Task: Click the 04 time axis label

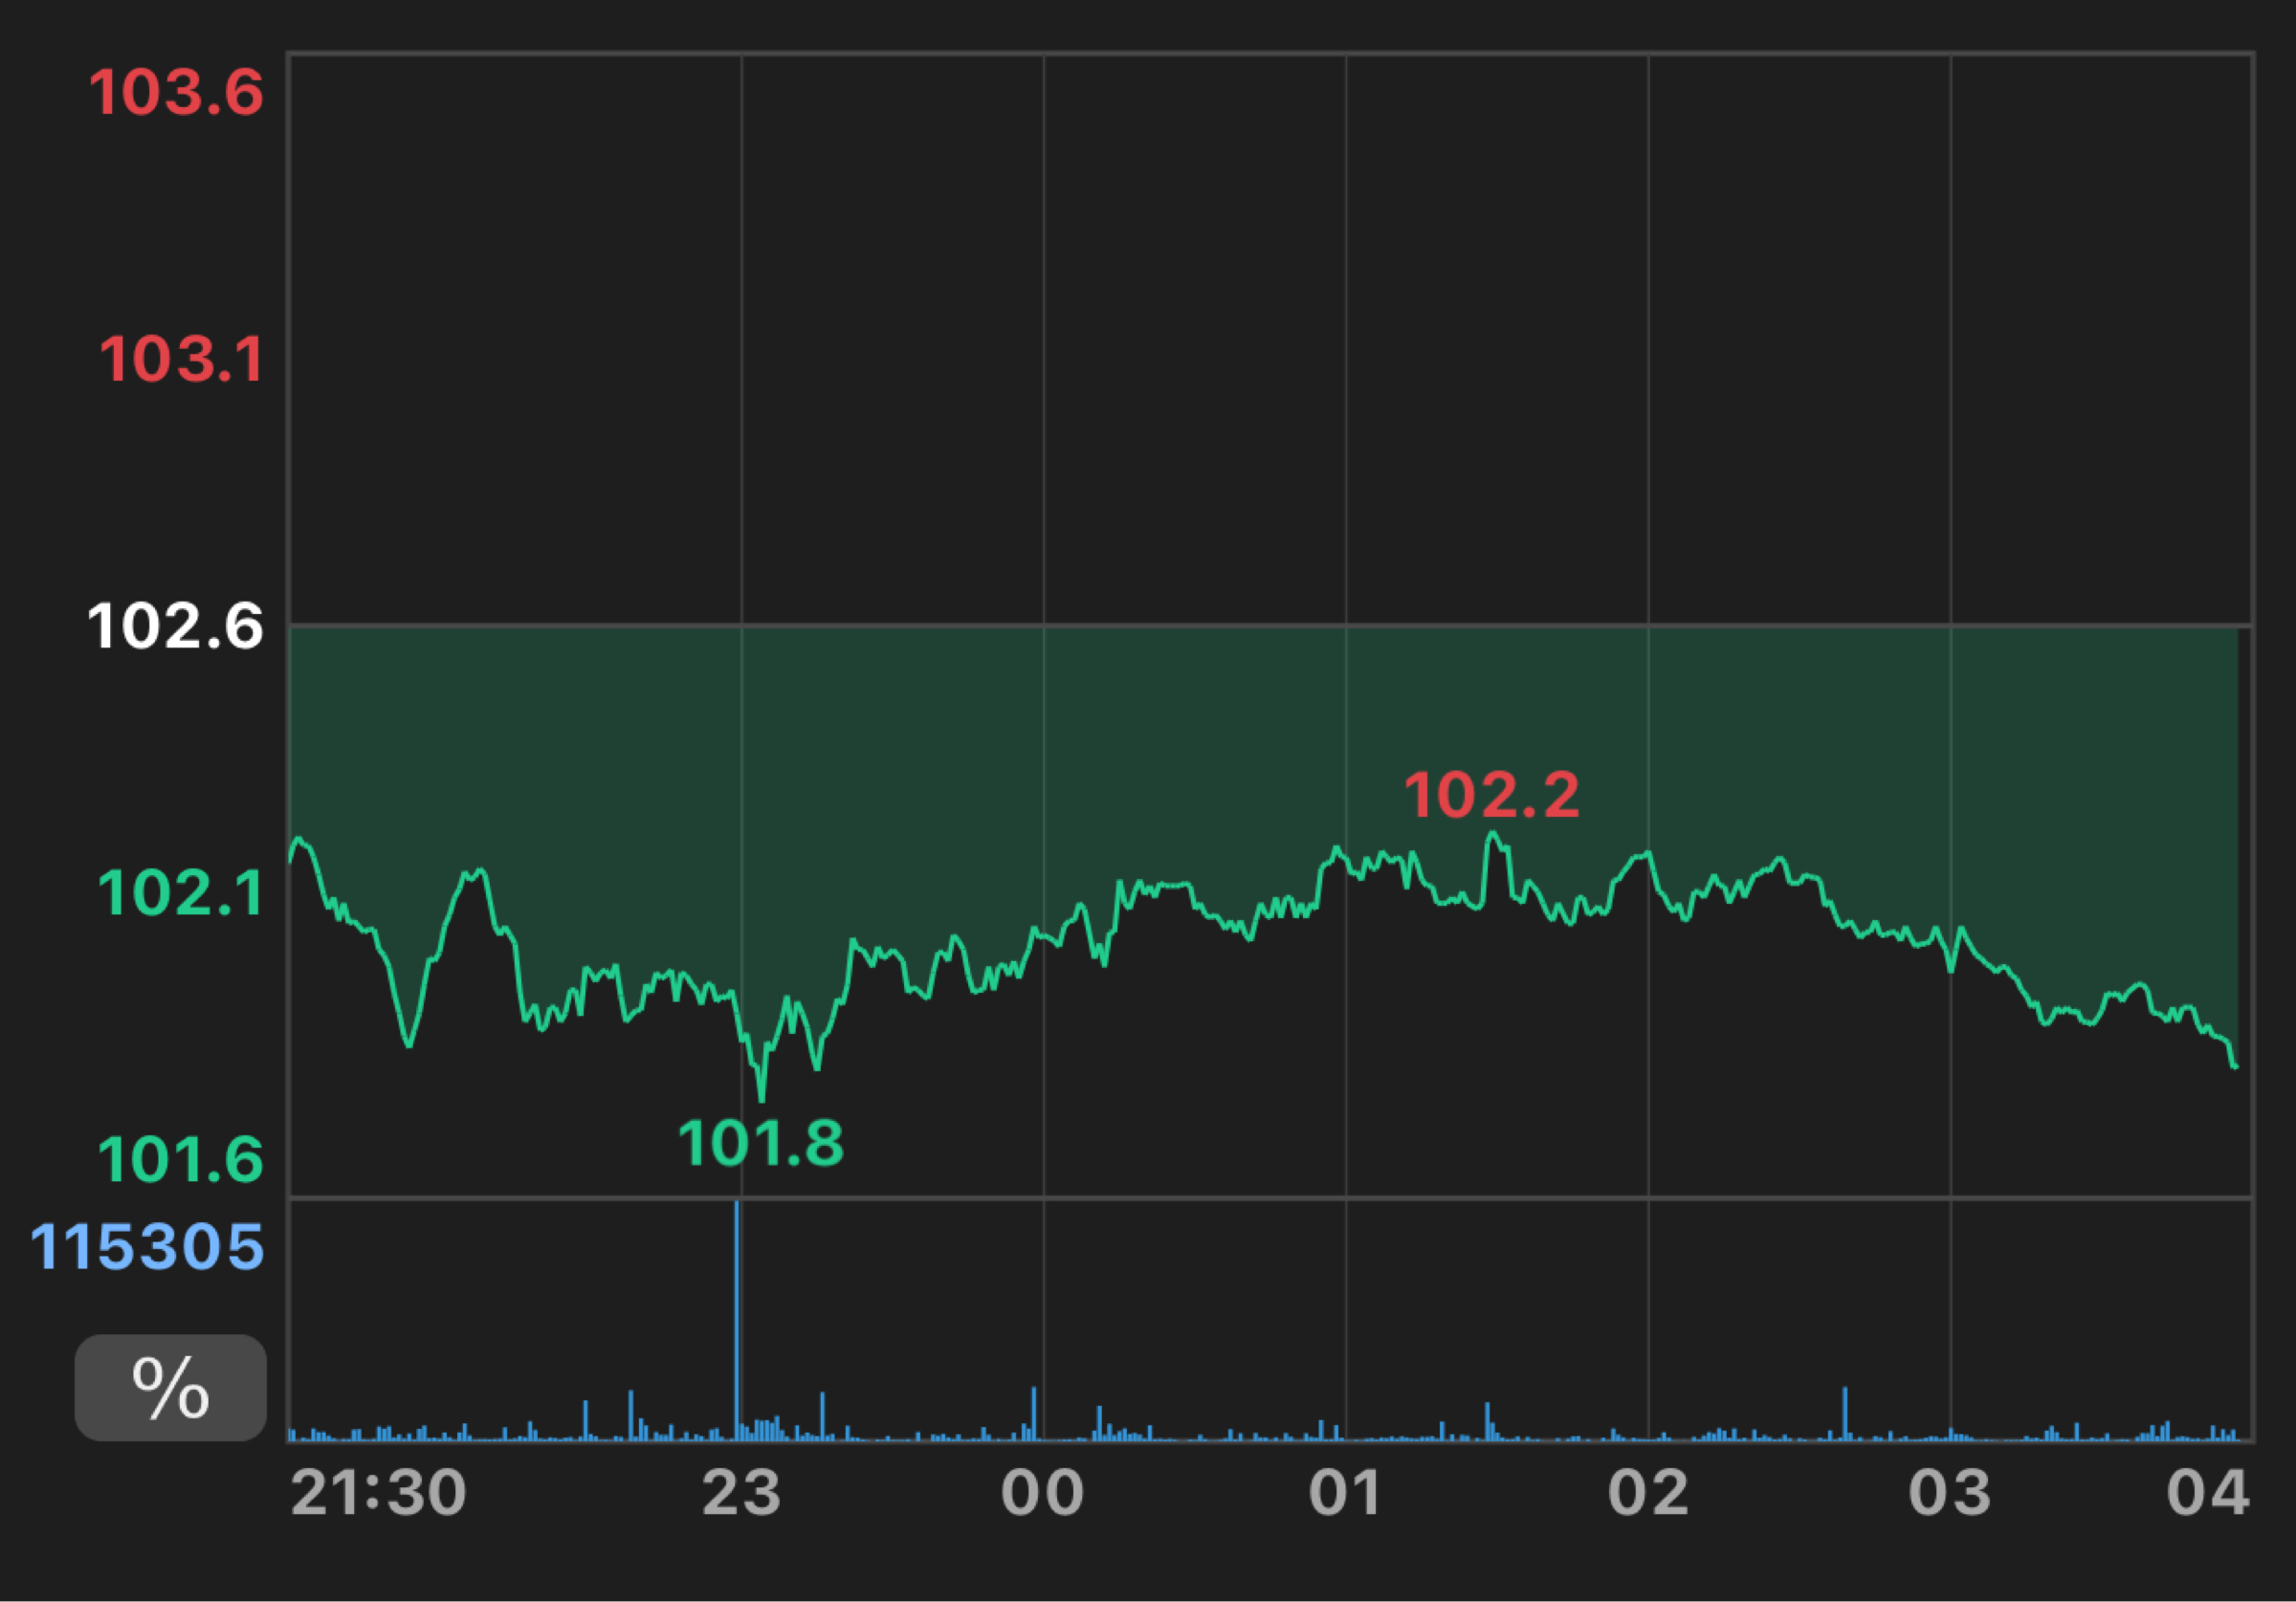Action: click(2207, 1493)
